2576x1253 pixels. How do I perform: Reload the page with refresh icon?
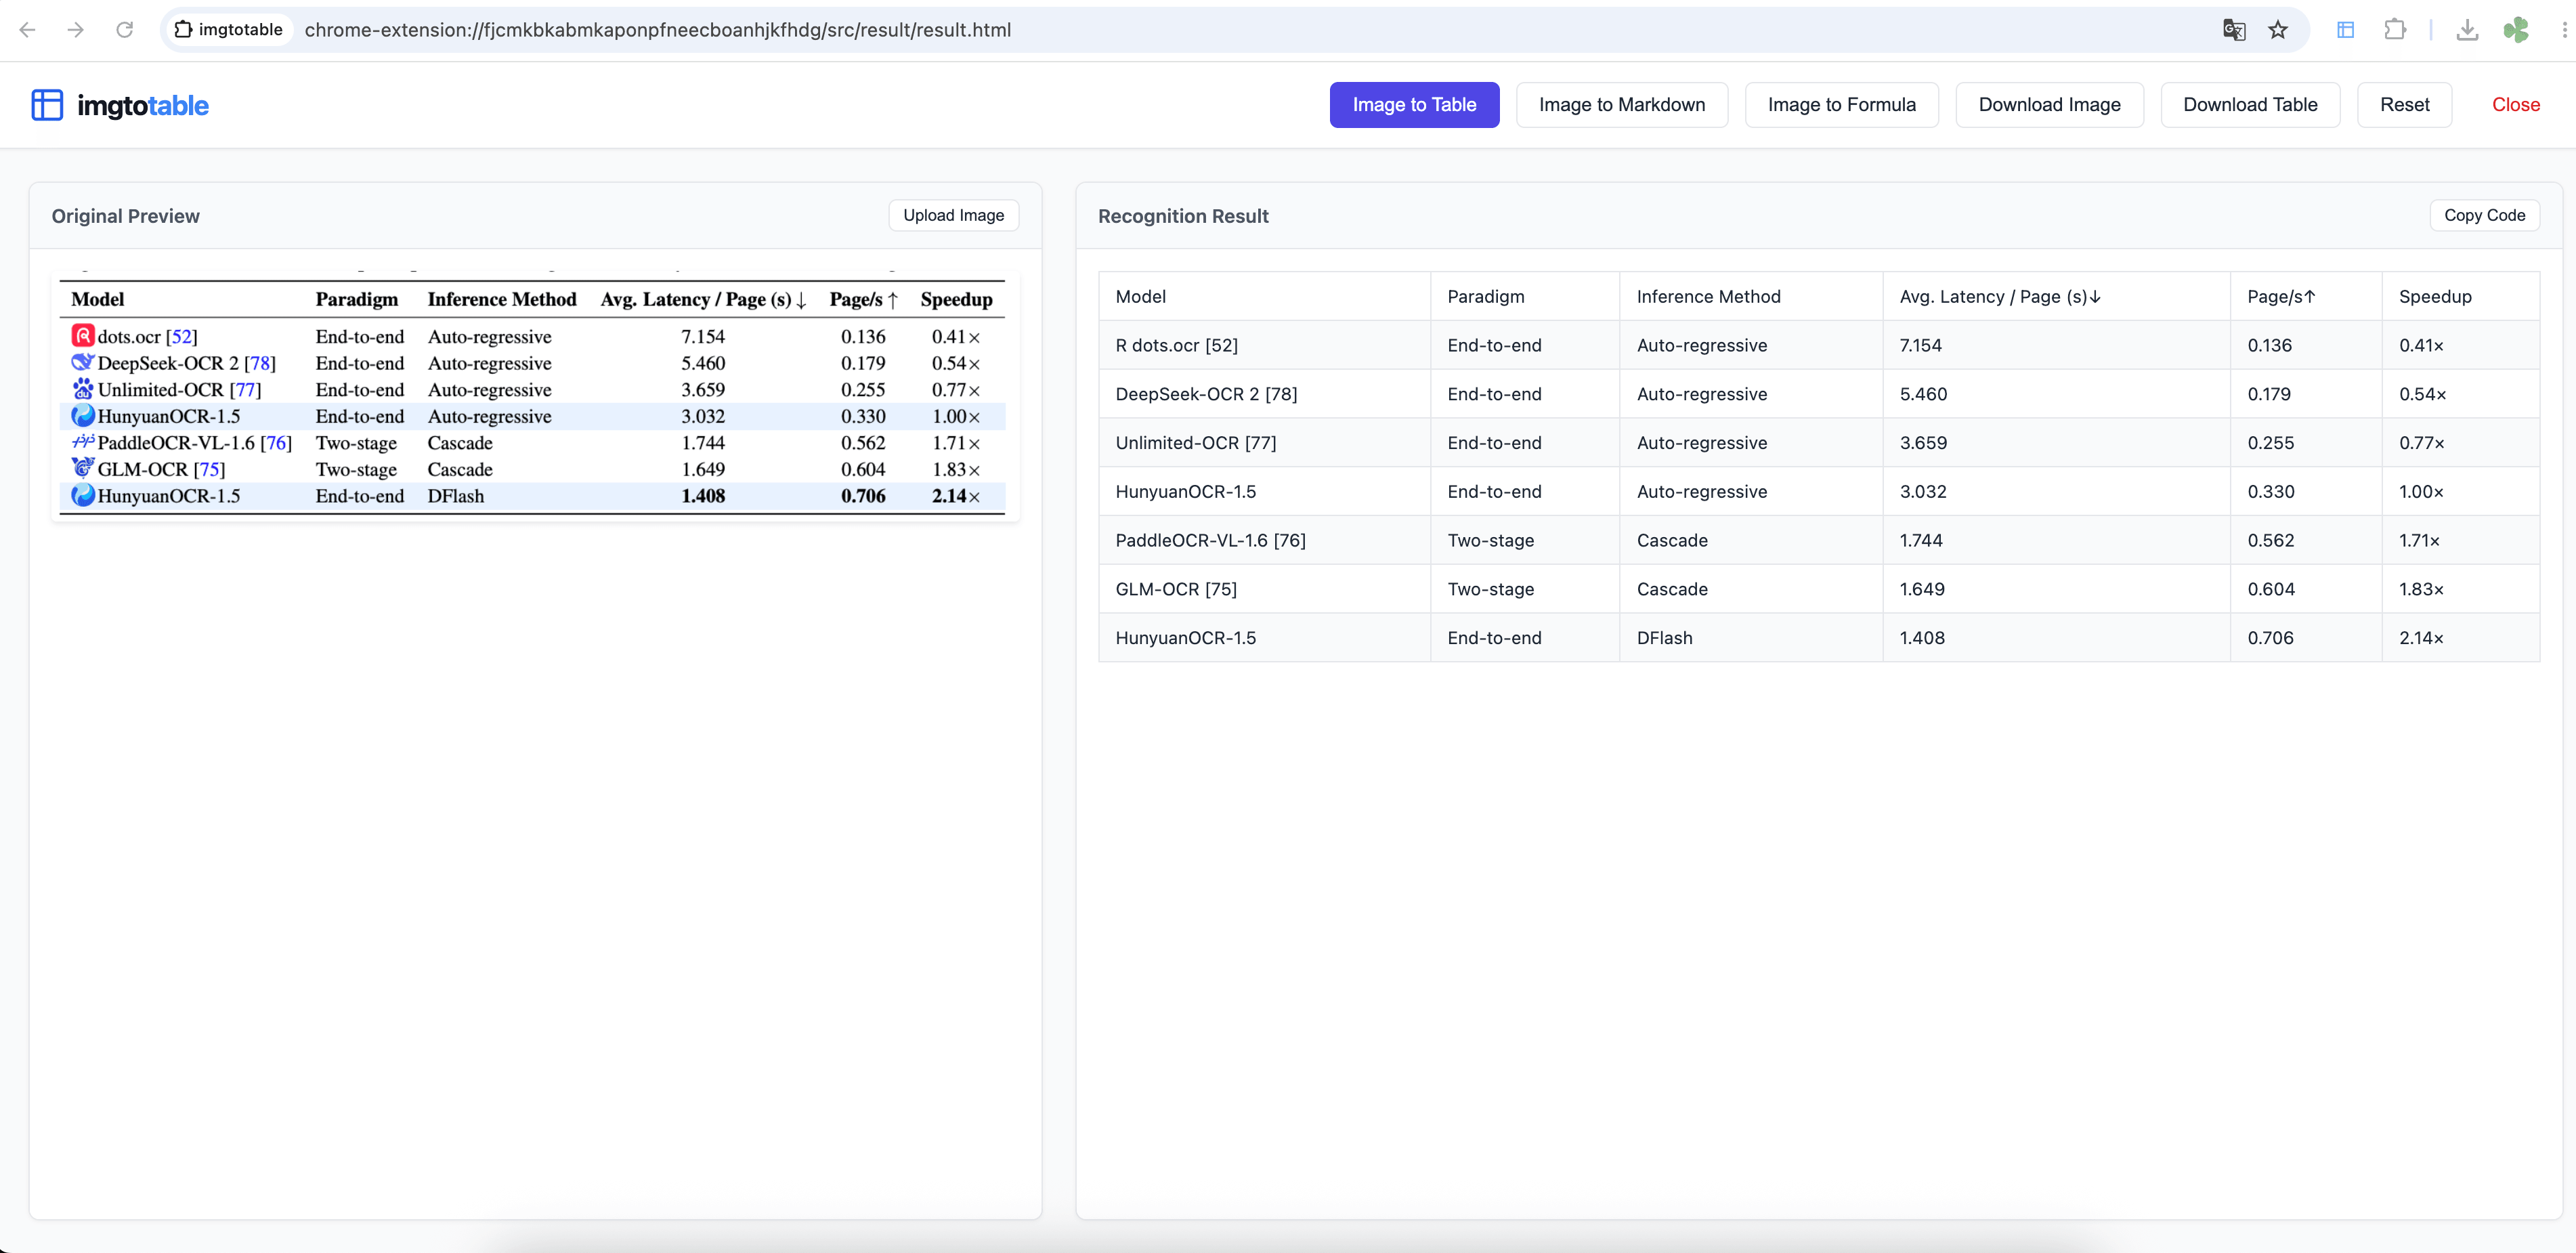125,30
